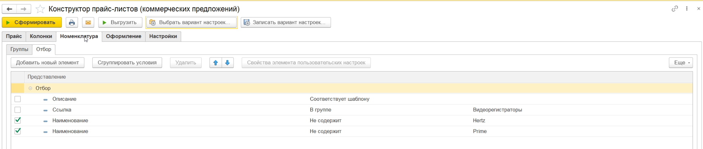
Task: Enable the Ссылка filter checkbox
Action: (18, 110)
